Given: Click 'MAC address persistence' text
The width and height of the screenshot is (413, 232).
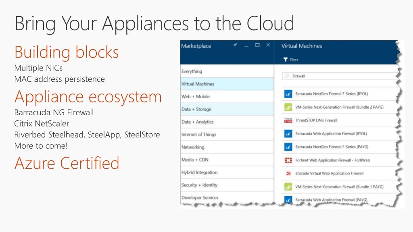Looking at the screenshot, I should [x=60, y=79].
